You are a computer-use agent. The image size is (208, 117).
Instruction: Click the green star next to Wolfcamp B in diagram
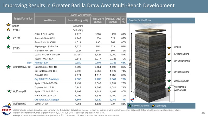(x=169, y=88)
